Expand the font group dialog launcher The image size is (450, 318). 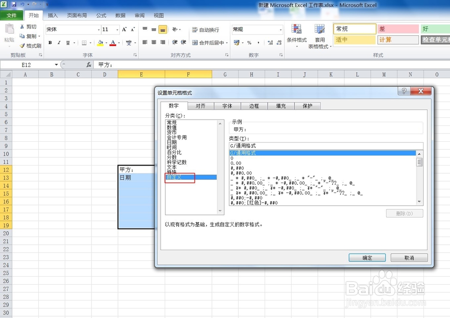(135, 55)
